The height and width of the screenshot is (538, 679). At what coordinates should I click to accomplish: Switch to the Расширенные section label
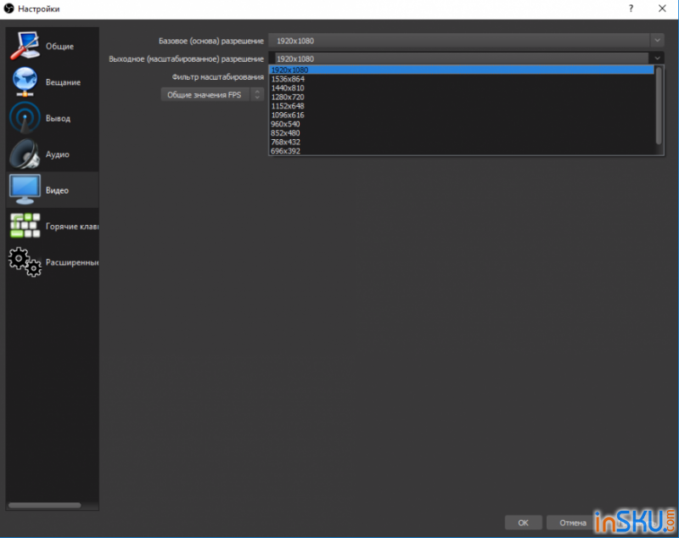click(x=72, y=262)
